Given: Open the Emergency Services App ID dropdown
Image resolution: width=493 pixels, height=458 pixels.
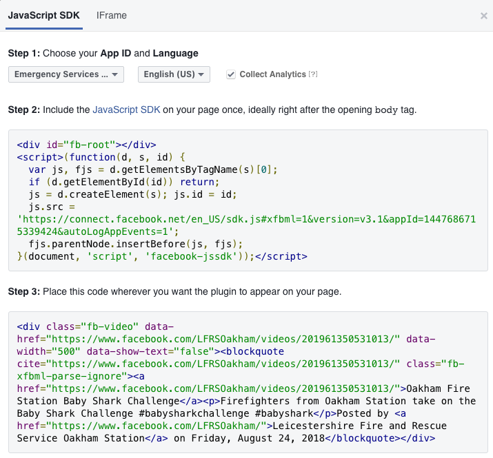Looking at the screenshot, I should (66, 74).
